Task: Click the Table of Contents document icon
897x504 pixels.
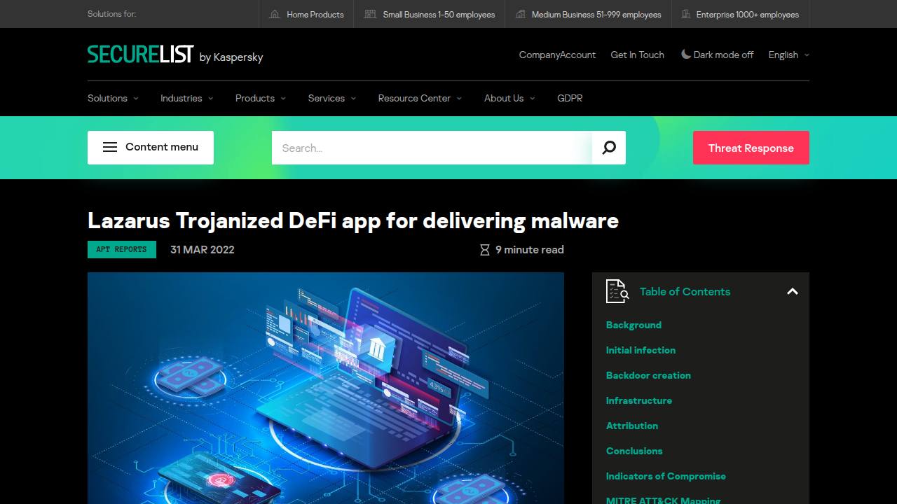Action: coord(617,290)
